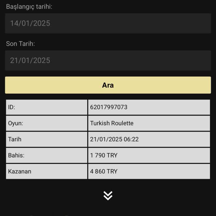This screenshot has height=216, width=216.
Task: Click the Kazanan label cell
Action: 47,172
